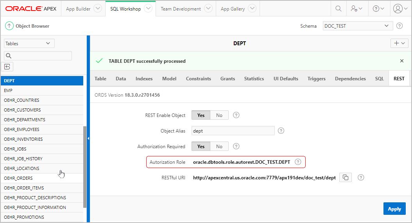Open the Tables object type dropdown
This screenshot has width=412, height=223.
(x=29, y=43)
